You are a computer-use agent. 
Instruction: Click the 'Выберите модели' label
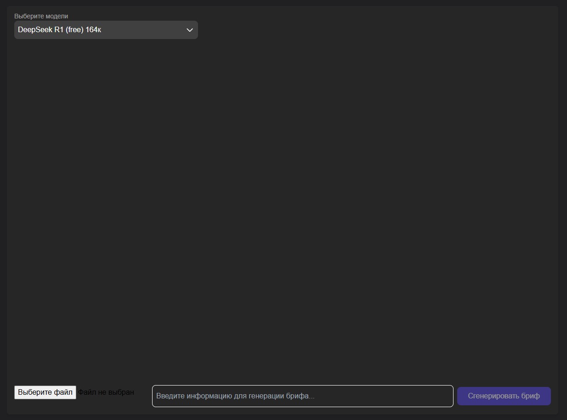click(x=41, y=16)
